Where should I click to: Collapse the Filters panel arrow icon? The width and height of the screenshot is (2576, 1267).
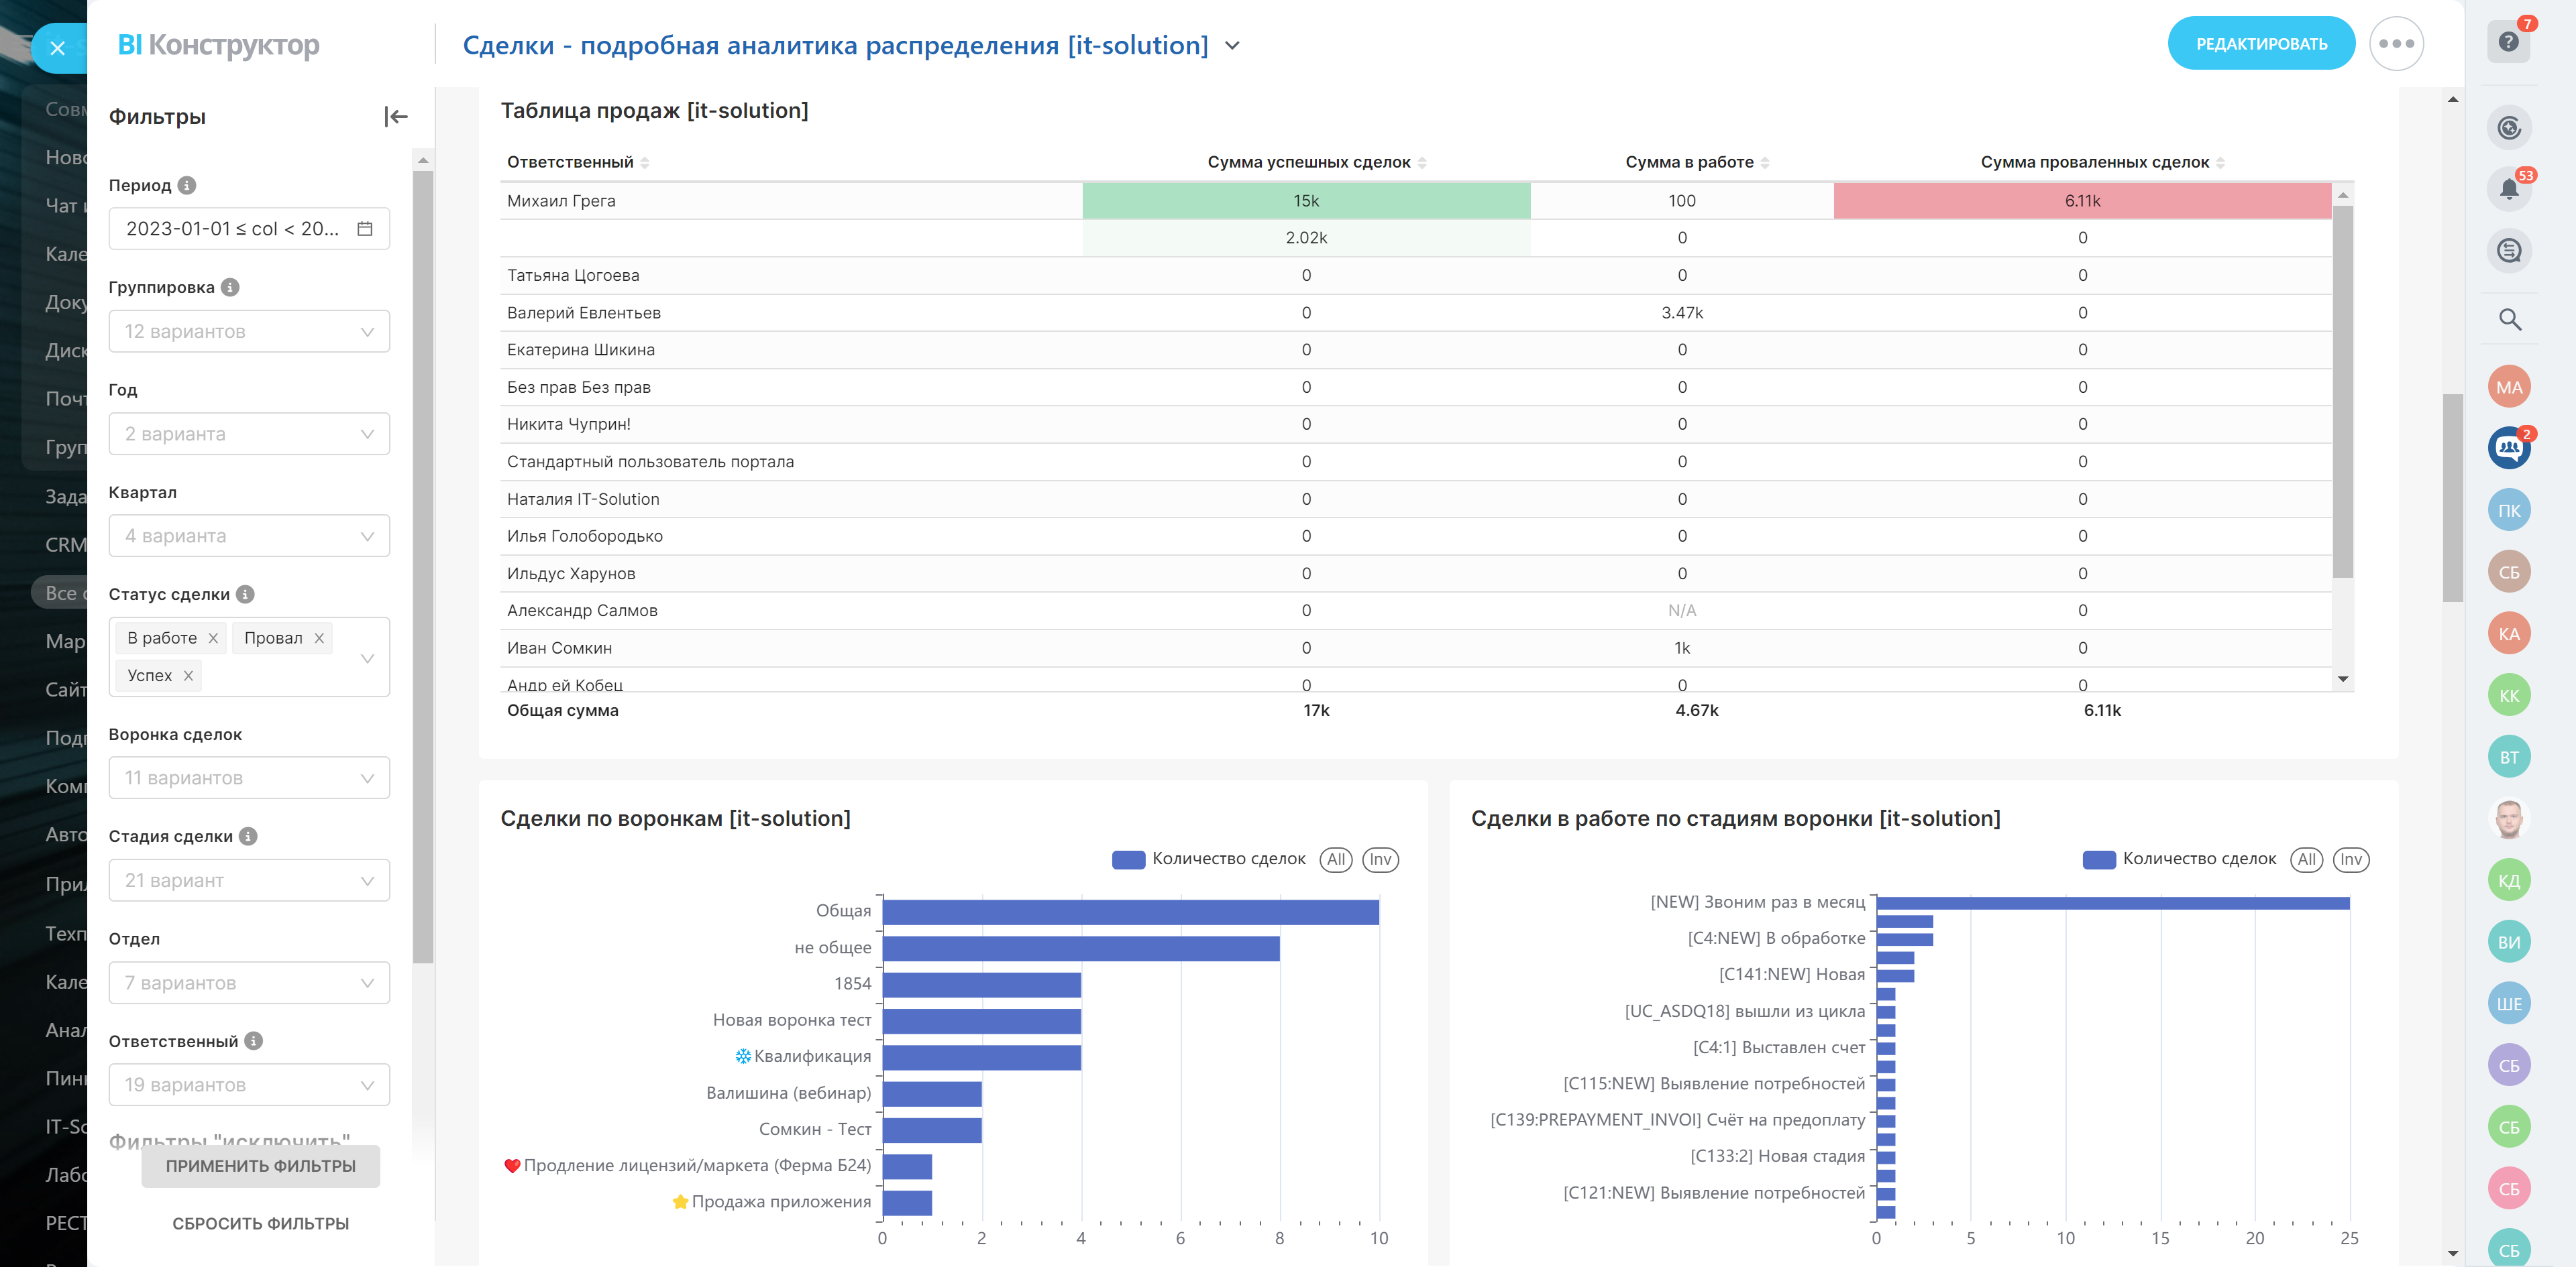tap(396, 117)
